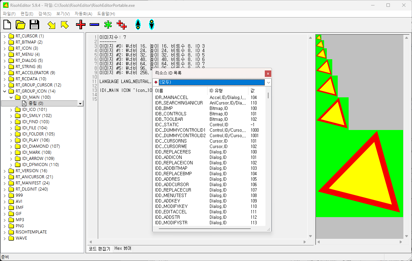Select the IDD_MENUTEST list row
Viewport: 412px width, 261px height.
pyautogui.click(x=209, y=195)
